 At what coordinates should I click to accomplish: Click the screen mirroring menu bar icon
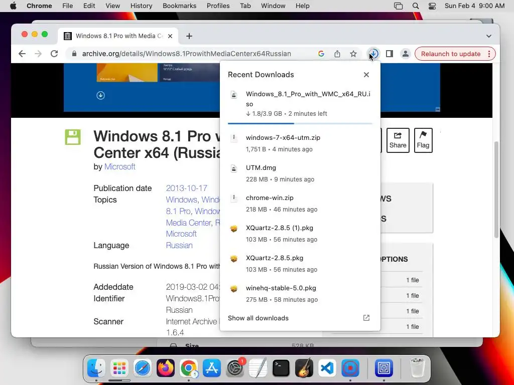pos(398,6)
